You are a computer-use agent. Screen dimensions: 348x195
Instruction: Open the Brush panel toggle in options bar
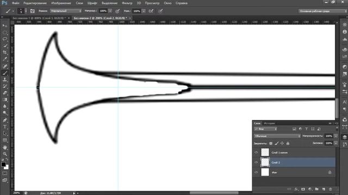tap(33, 11)
